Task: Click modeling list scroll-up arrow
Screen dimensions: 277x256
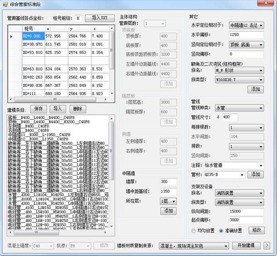Action: pyautogui.click(x=112, y=118)
